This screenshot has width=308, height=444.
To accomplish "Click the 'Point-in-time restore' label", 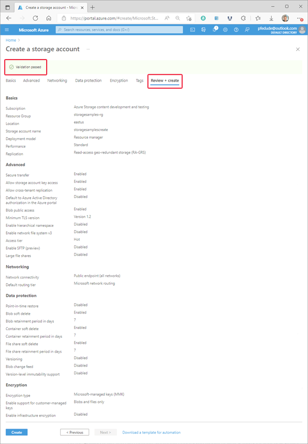I will coord(22,306).
